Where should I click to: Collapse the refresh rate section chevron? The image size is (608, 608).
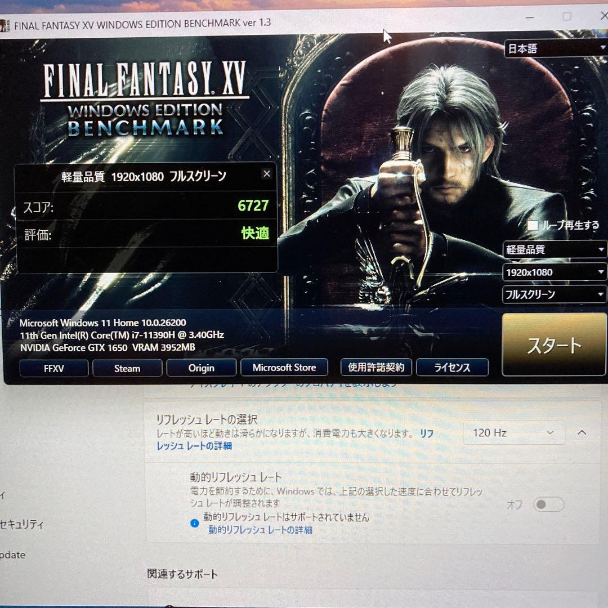pyautogui.click(x=582, y=433)
